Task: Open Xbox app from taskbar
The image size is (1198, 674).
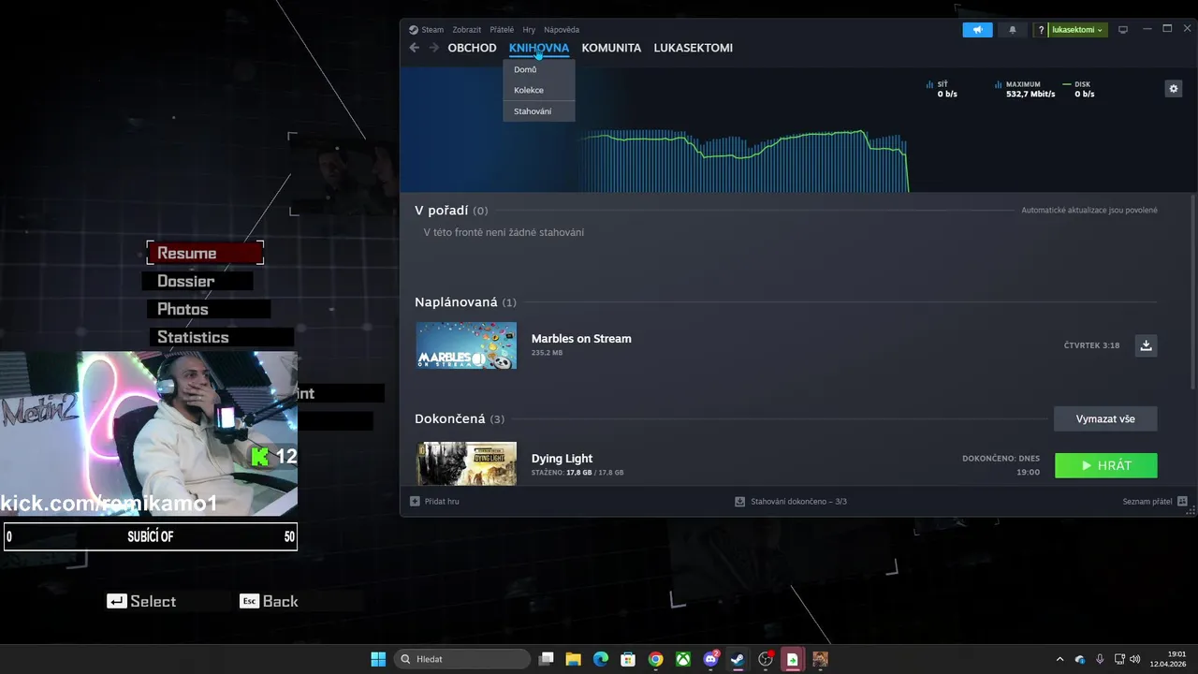Action: pyautogui.click(x=683, y=659)
